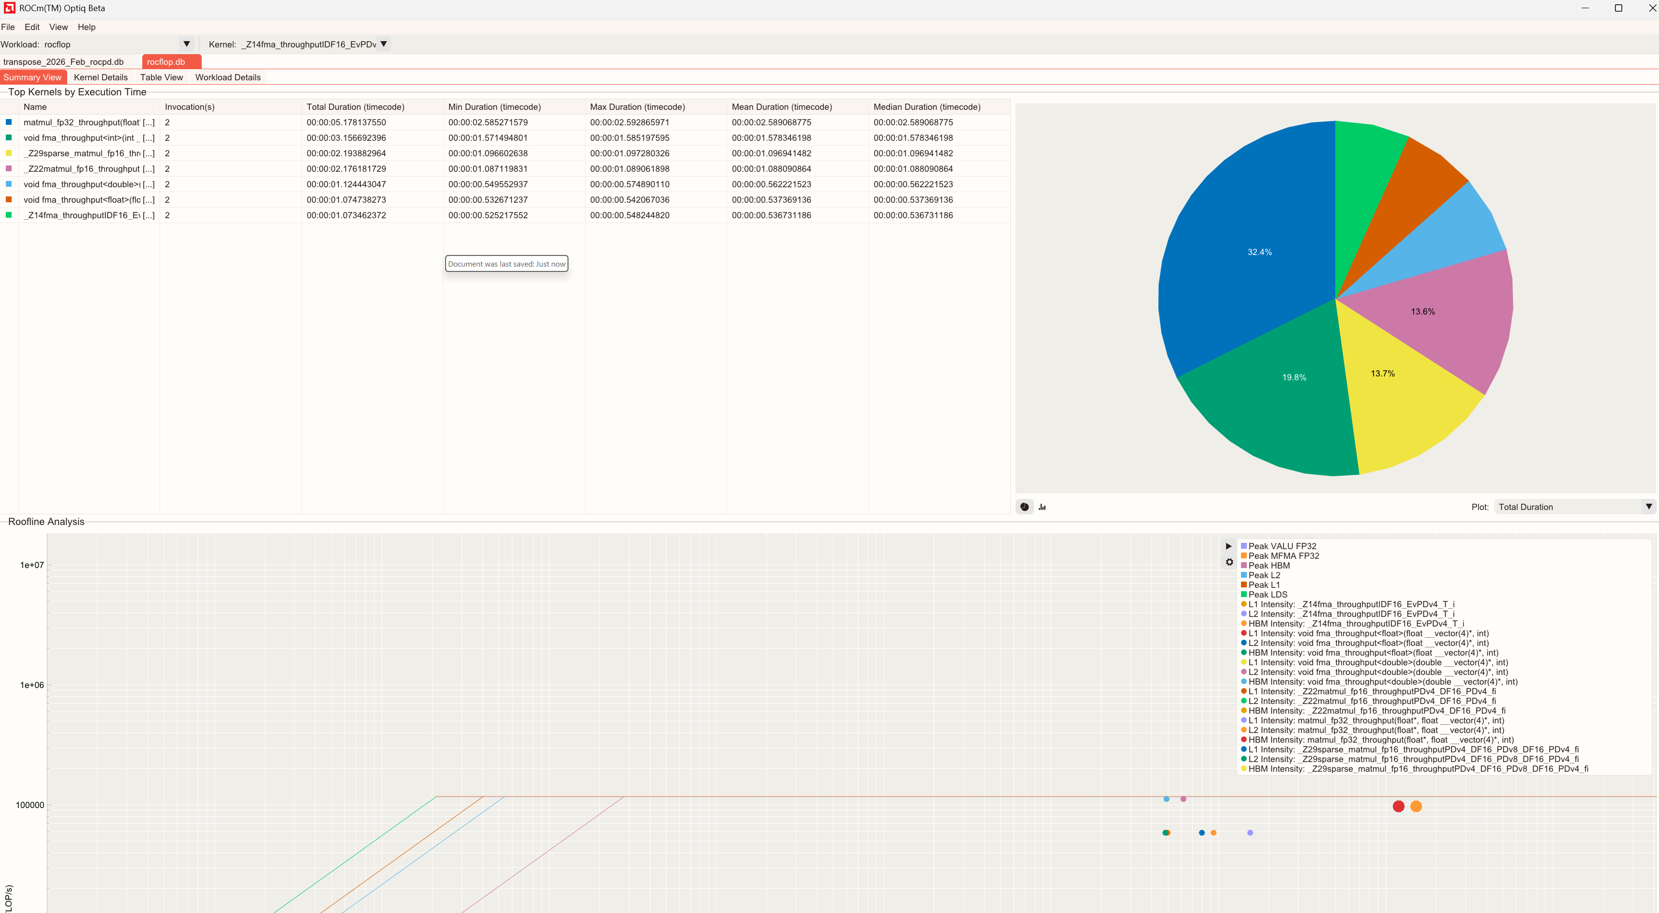The image size is (1659, 913).
Task: Collapse the roofline legend arrow
Action: click(x=1228, y=546)
